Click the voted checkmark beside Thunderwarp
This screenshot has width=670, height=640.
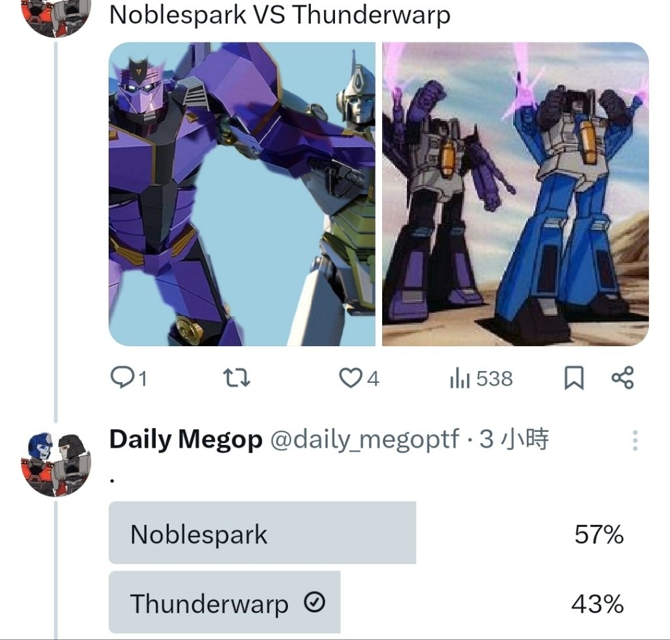click(315, 602)
